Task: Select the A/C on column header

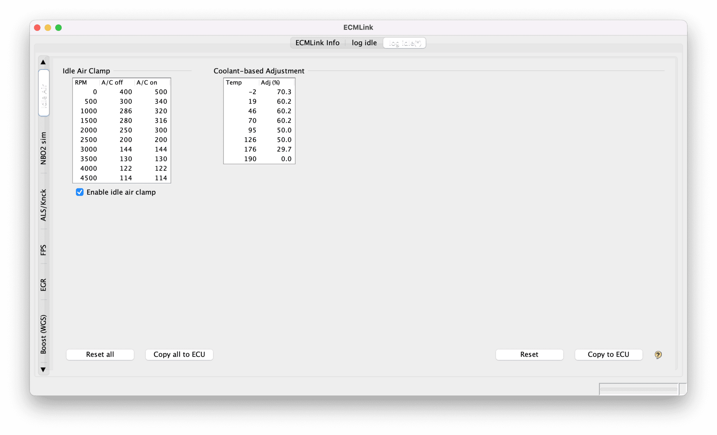Action: click(152, 82)
